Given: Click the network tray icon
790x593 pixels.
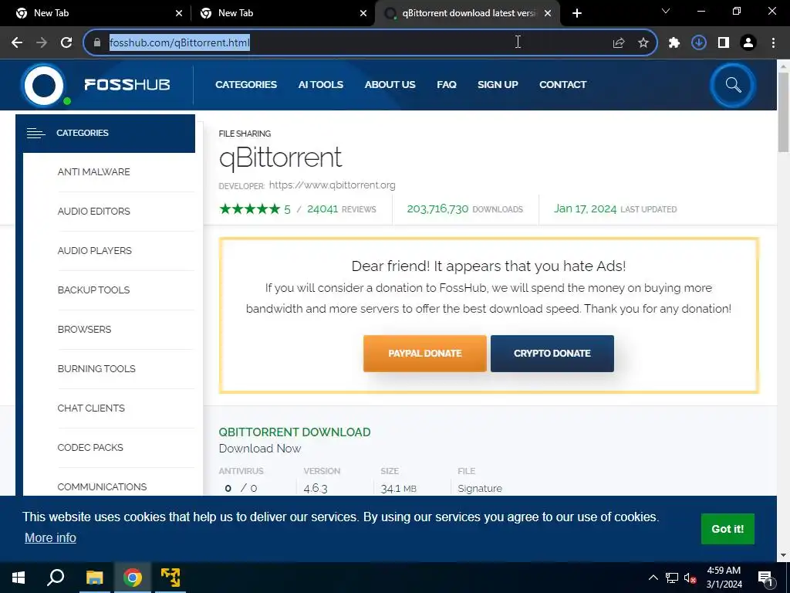Looking at the screenshot, I should (672, 578).
